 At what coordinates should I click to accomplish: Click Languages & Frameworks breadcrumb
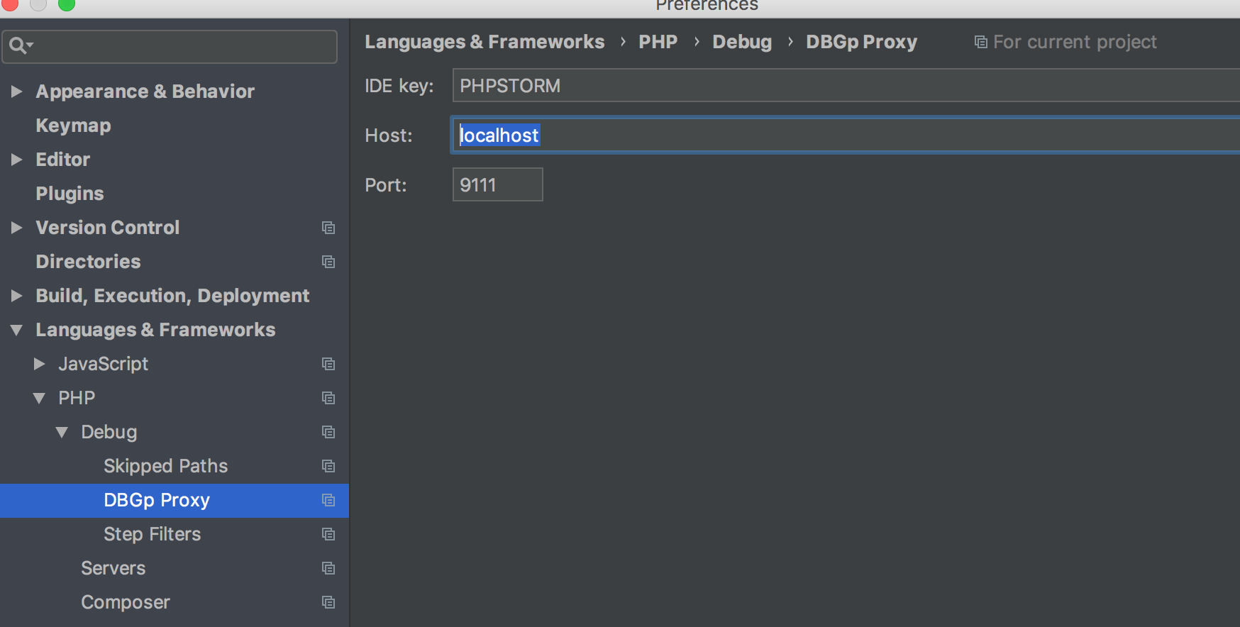[x=485, y=42]
